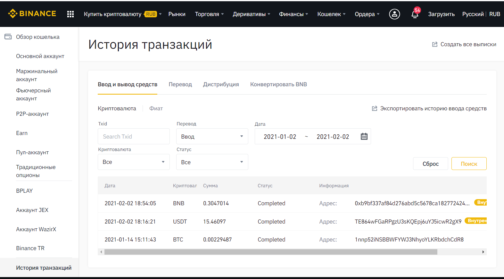Click 'Создать все выписки' link
Image resolution: width=504 pixels, height=279 pixels.
(468, 44)
